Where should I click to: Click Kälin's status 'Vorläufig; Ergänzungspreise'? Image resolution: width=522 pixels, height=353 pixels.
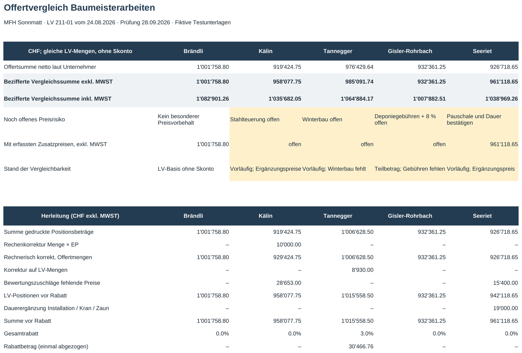266,169
